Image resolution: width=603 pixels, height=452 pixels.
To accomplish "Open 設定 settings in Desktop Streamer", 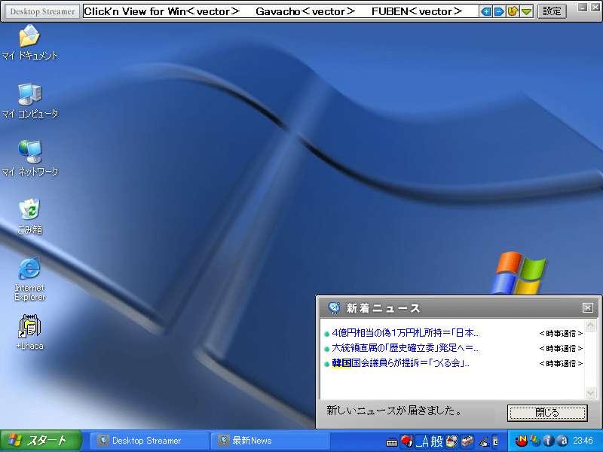I will 552,11.
